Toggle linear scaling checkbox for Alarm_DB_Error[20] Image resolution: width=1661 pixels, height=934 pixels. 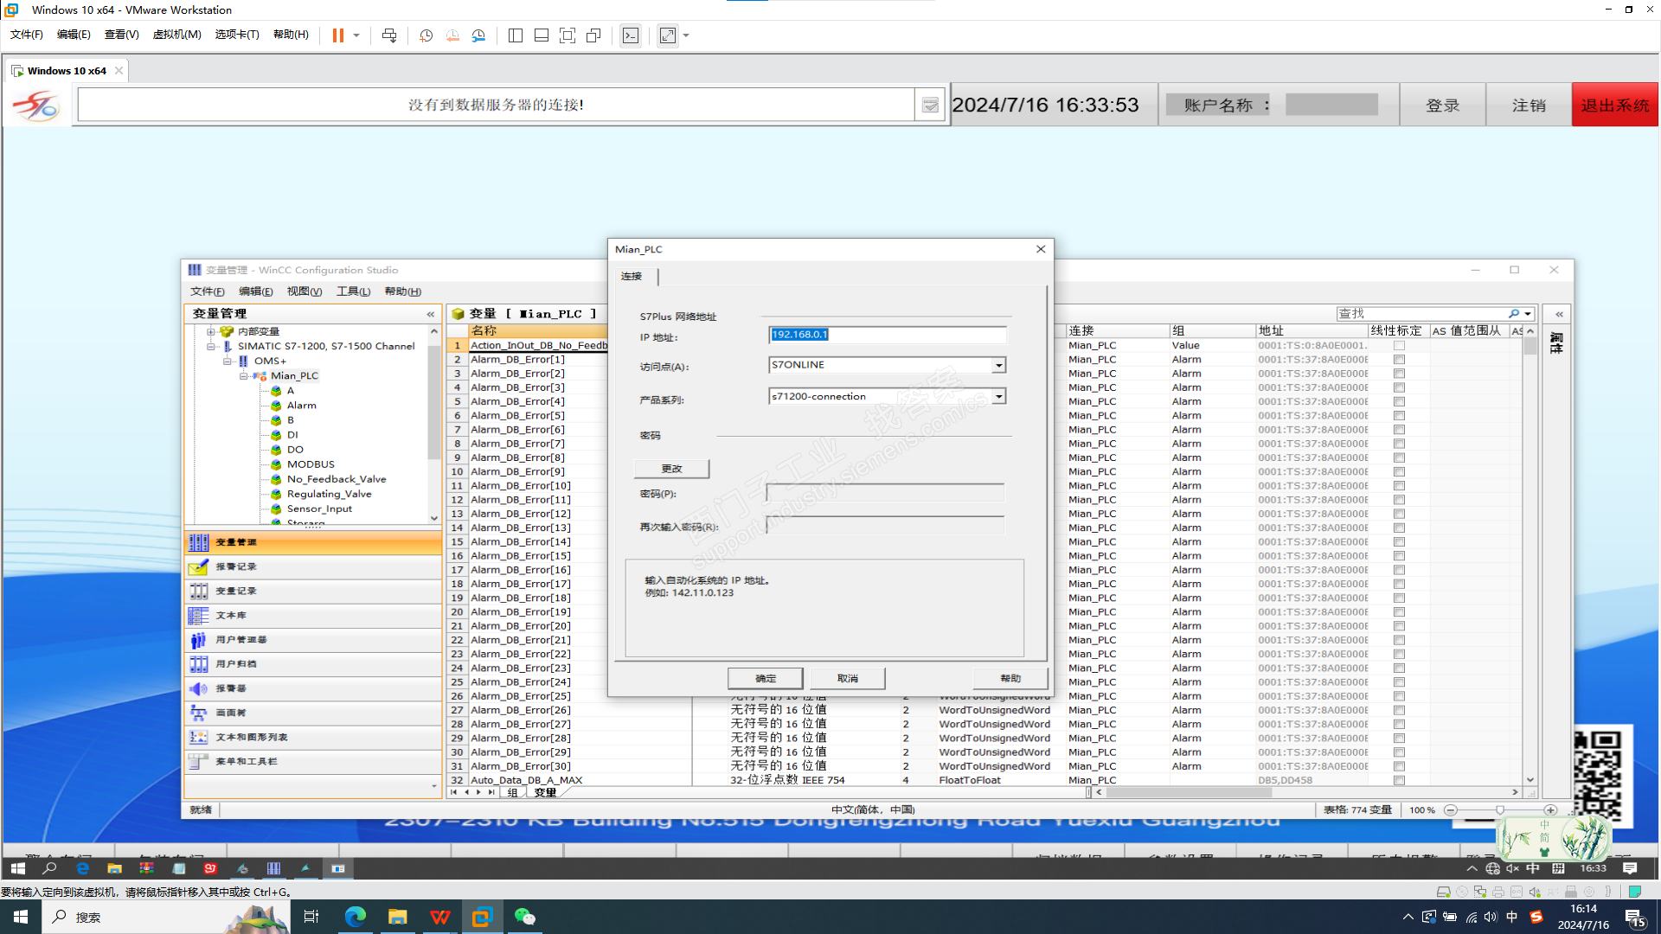click(x=1399, y=626)
